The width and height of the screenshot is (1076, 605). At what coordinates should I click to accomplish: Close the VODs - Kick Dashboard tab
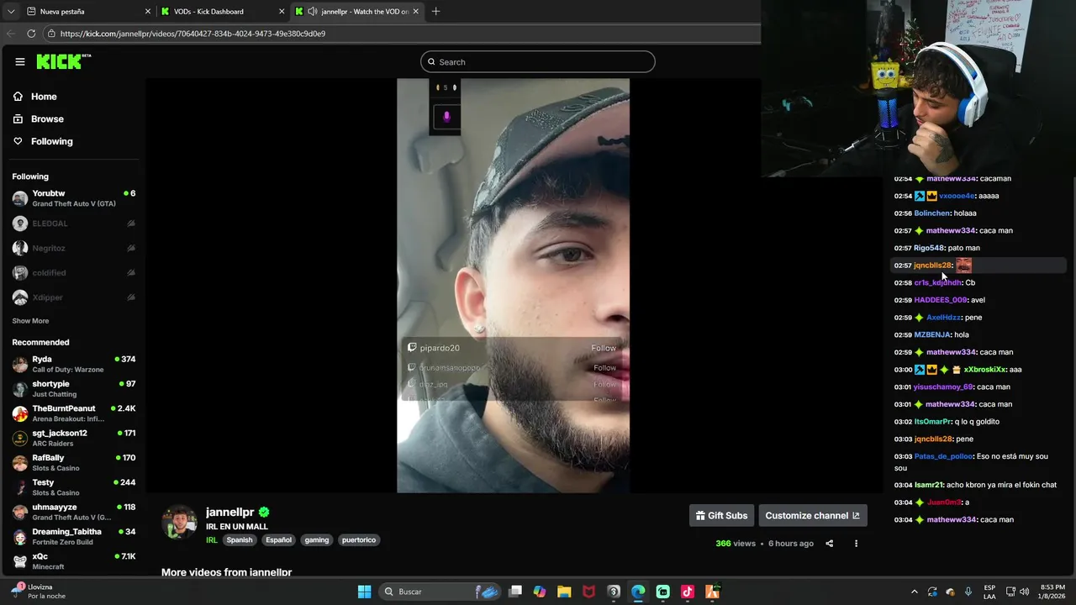tap(282, 12)
